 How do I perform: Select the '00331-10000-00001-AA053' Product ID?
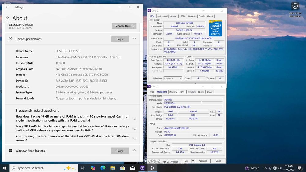[72, 87]
